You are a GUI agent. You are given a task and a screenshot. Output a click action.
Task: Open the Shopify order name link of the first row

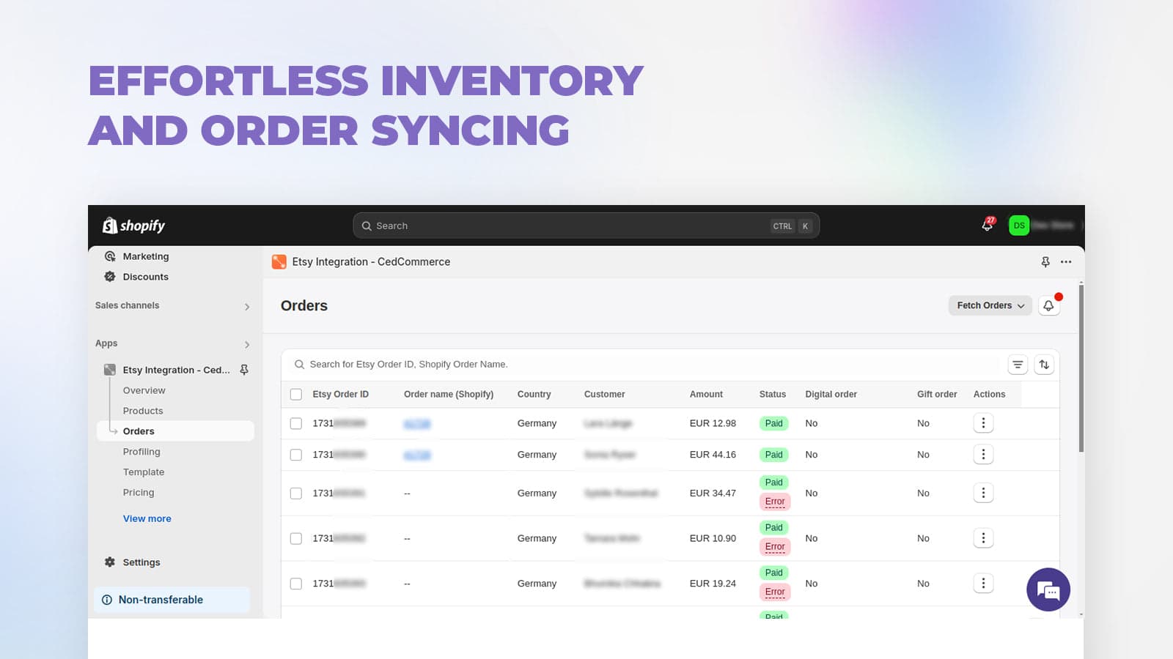[x=418, y=423]
